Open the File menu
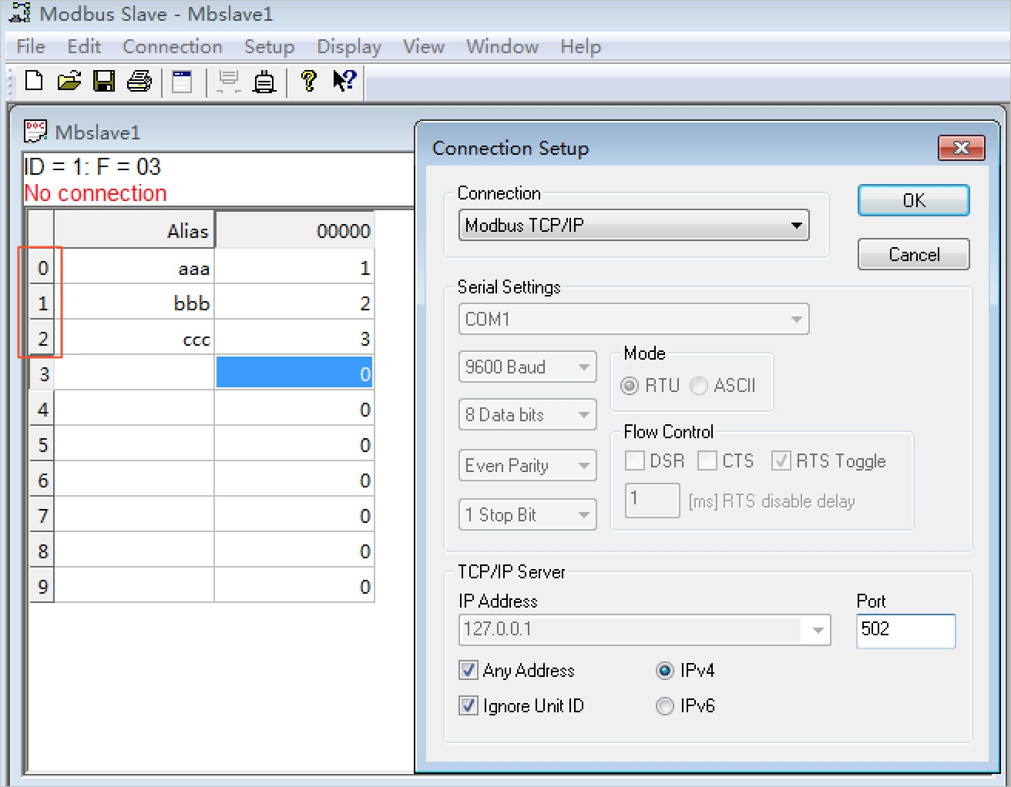The height and width of the screenshot is (787, 1011). coord(31,47)
